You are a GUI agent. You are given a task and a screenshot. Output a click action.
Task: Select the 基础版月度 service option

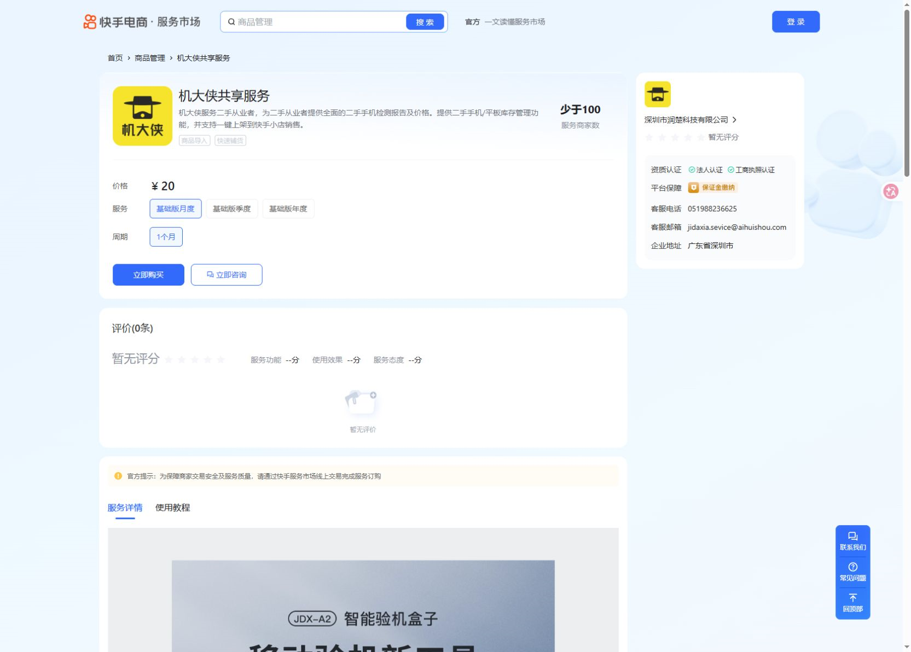click(176, 209)
